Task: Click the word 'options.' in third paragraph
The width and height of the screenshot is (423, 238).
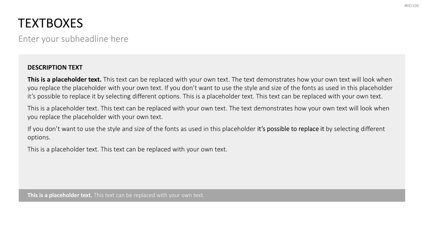Action: point(39,137)
